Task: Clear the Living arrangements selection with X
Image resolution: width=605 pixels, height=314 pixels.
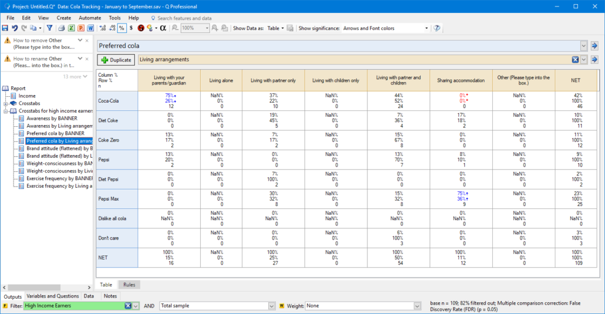Action: pyautogui.click(x=575, y=60)
